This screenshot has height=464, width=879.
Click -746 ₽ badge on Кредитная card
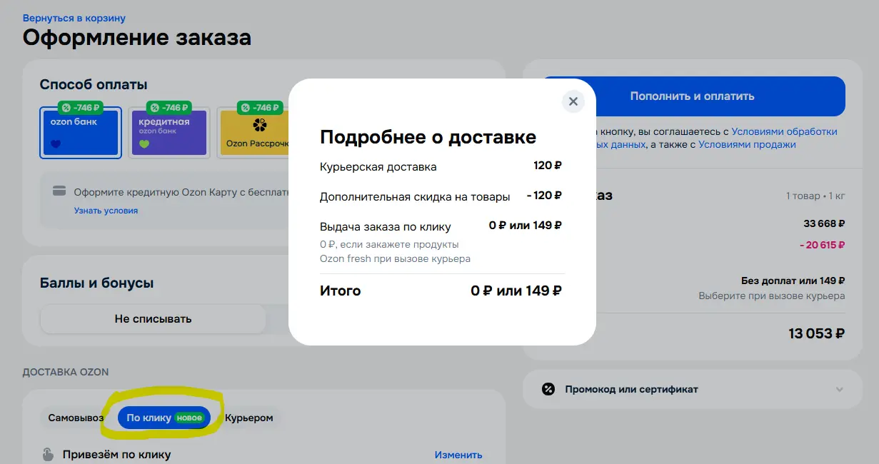(x=169, y=108)
